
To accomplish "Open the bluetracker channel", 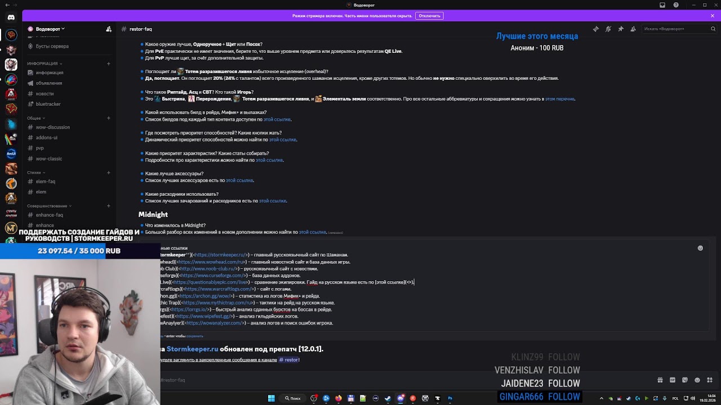I will 48,104.
